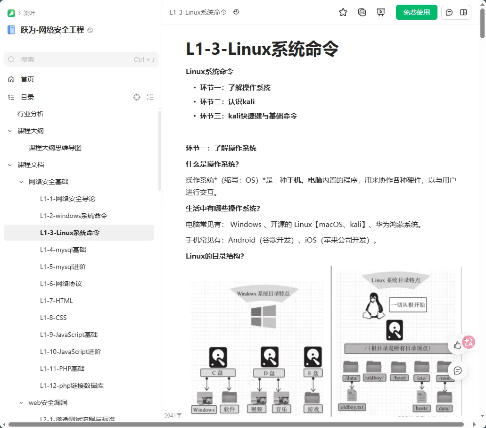Open the blue notebook icon beside 跃为-网络安全工程
Viewport: 486px width, 428px height.
pyautogui.click(x=11, y=30)
